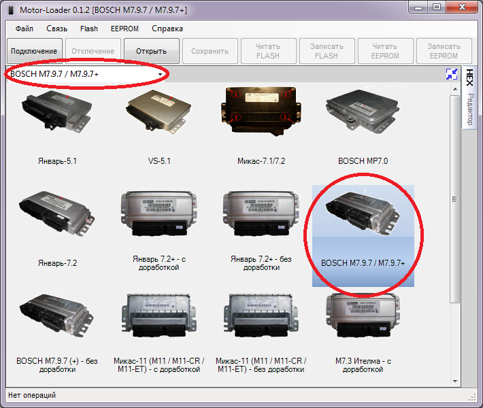483x408 pixels.
Task: Click the Motor-Loader title bar app icon
Action: pyautogui.click(x=11, y=10)
